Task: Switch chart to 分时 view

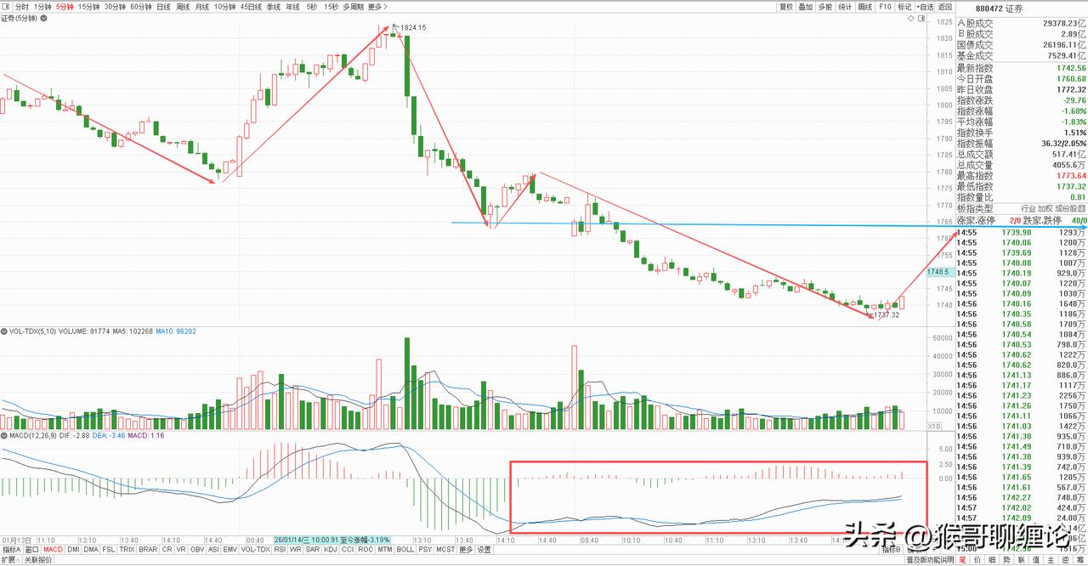Action: (x=21, y=7)
